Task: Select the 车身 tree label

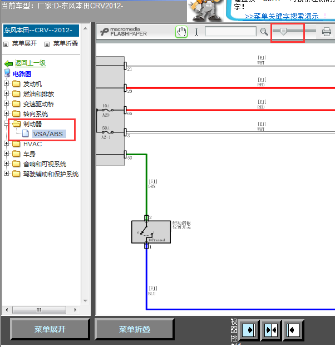Action: (29, 154)
